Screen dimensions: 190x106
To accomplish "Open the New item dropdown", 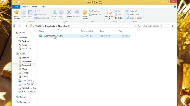I will [95, 11].
